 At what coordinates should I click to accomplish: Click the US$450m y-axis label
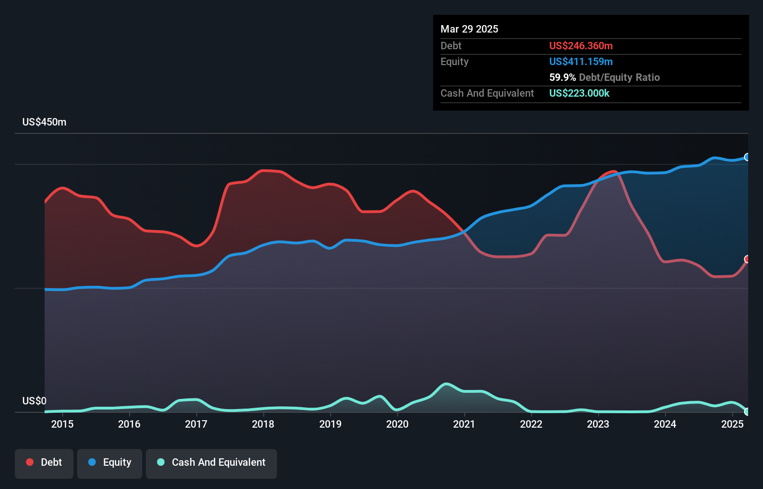tap(45, 122)
